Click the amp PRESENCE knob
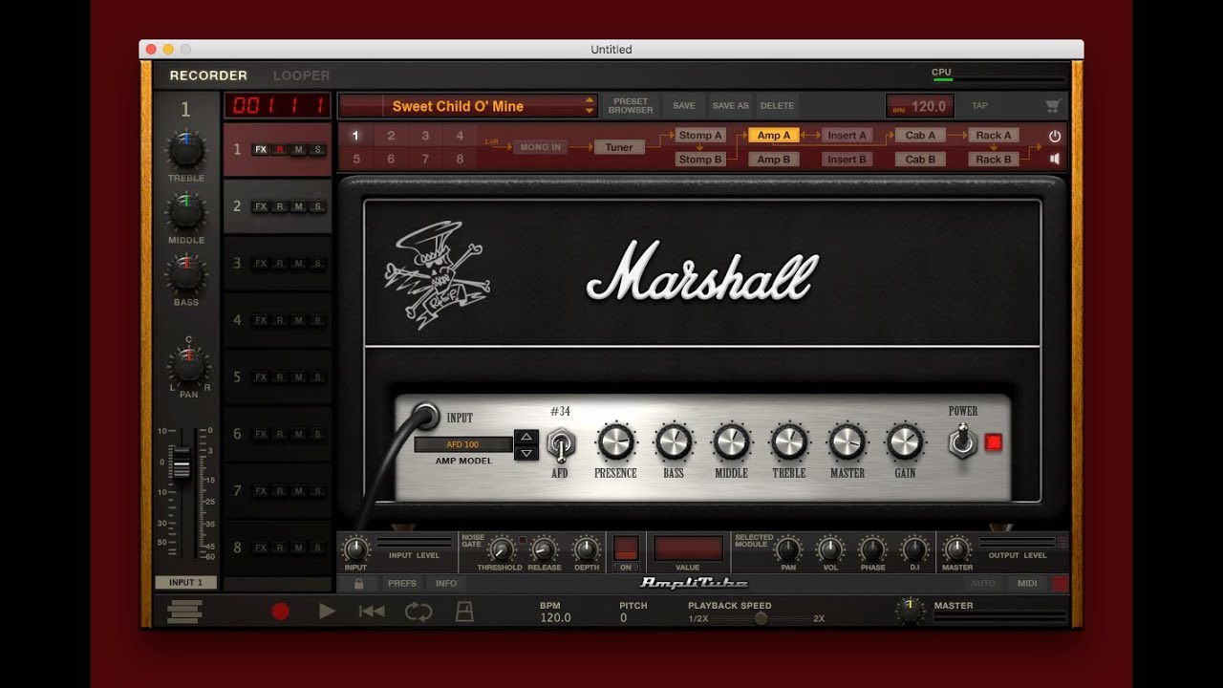 coord(615,442)
